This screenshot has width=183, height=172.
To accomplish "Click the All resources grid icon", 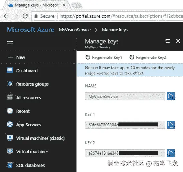I will 10,97.
